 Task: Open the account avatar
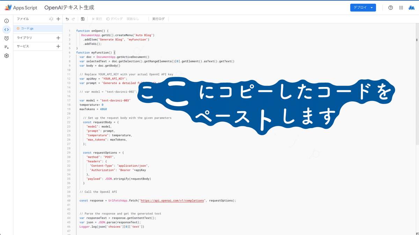[411, 8]
